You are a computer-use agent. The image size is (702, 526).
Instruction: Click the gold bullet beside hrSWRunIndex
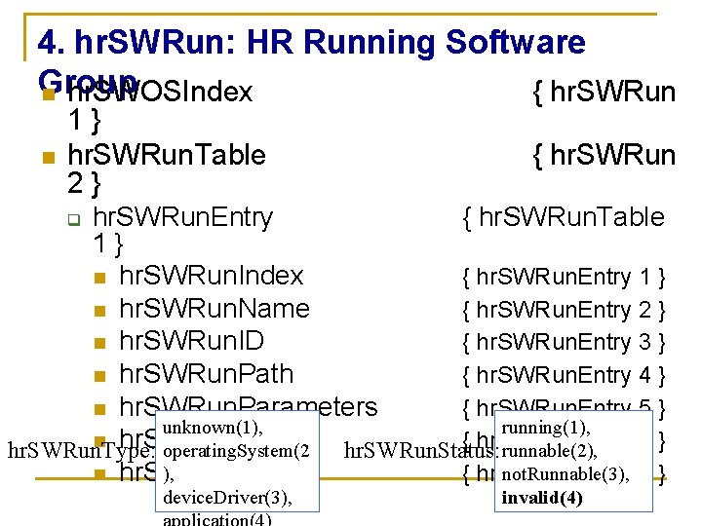tap(99, 278)
